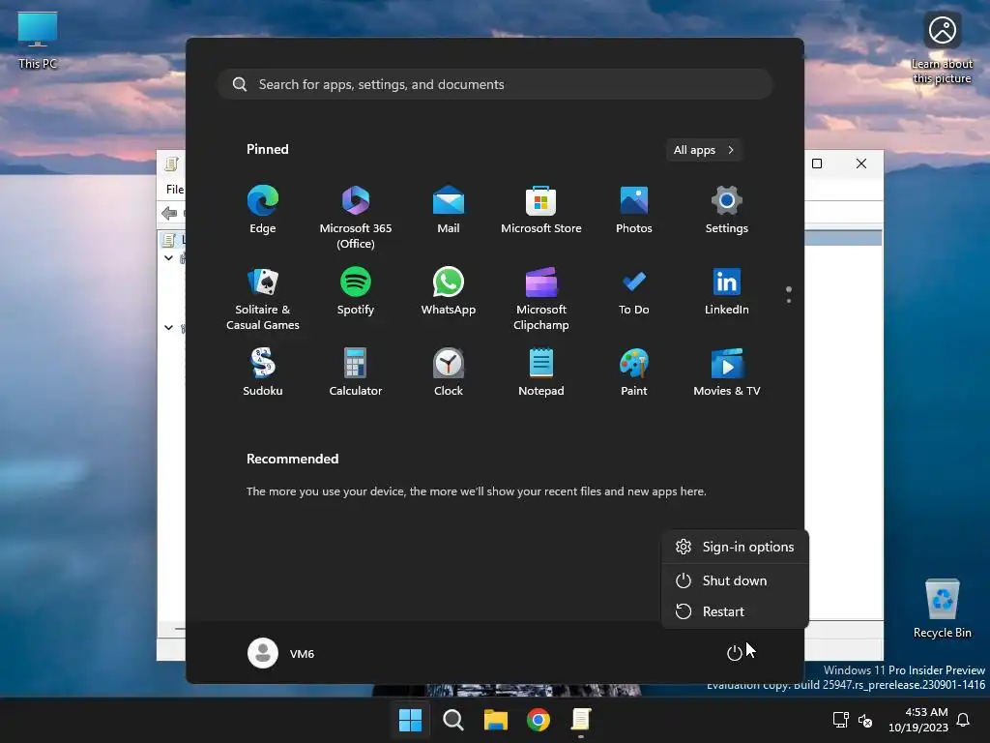Open Microsoft Clipchamp
990x743 pixels.
[x=541, y=298]
